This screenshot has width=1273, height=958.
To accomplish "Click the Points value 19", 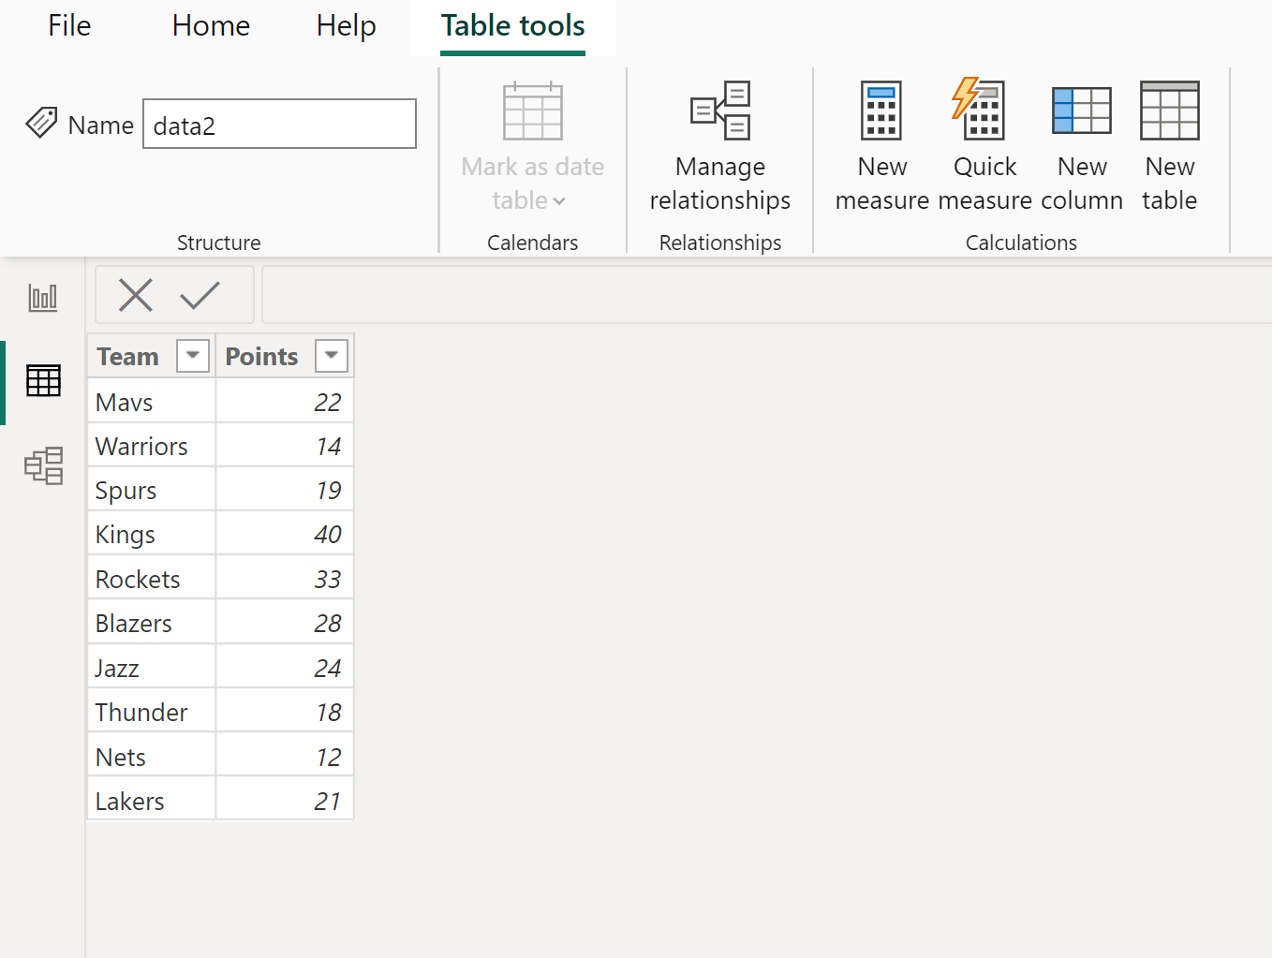I will [285, 490].
